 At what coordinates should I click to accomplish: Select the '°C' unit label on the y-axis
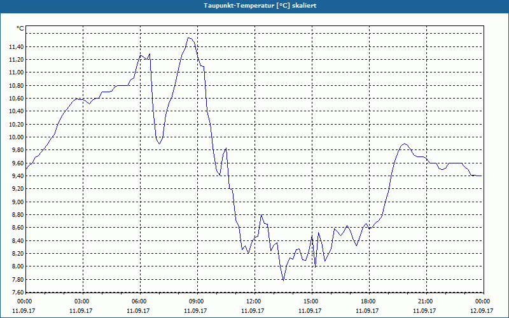[x=20, y=29]
